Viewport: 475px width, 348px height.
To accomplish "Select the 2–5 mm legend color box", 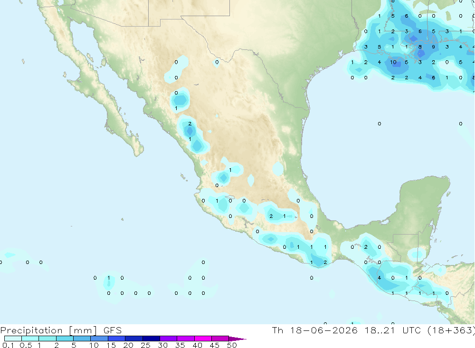I will click(x=65, y=339).
